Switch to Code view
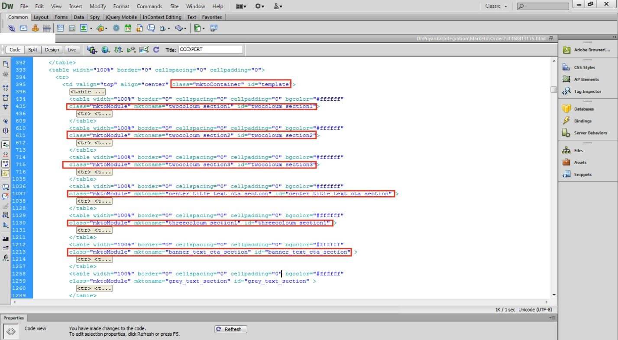618x340 pixels. click(15, 50)
